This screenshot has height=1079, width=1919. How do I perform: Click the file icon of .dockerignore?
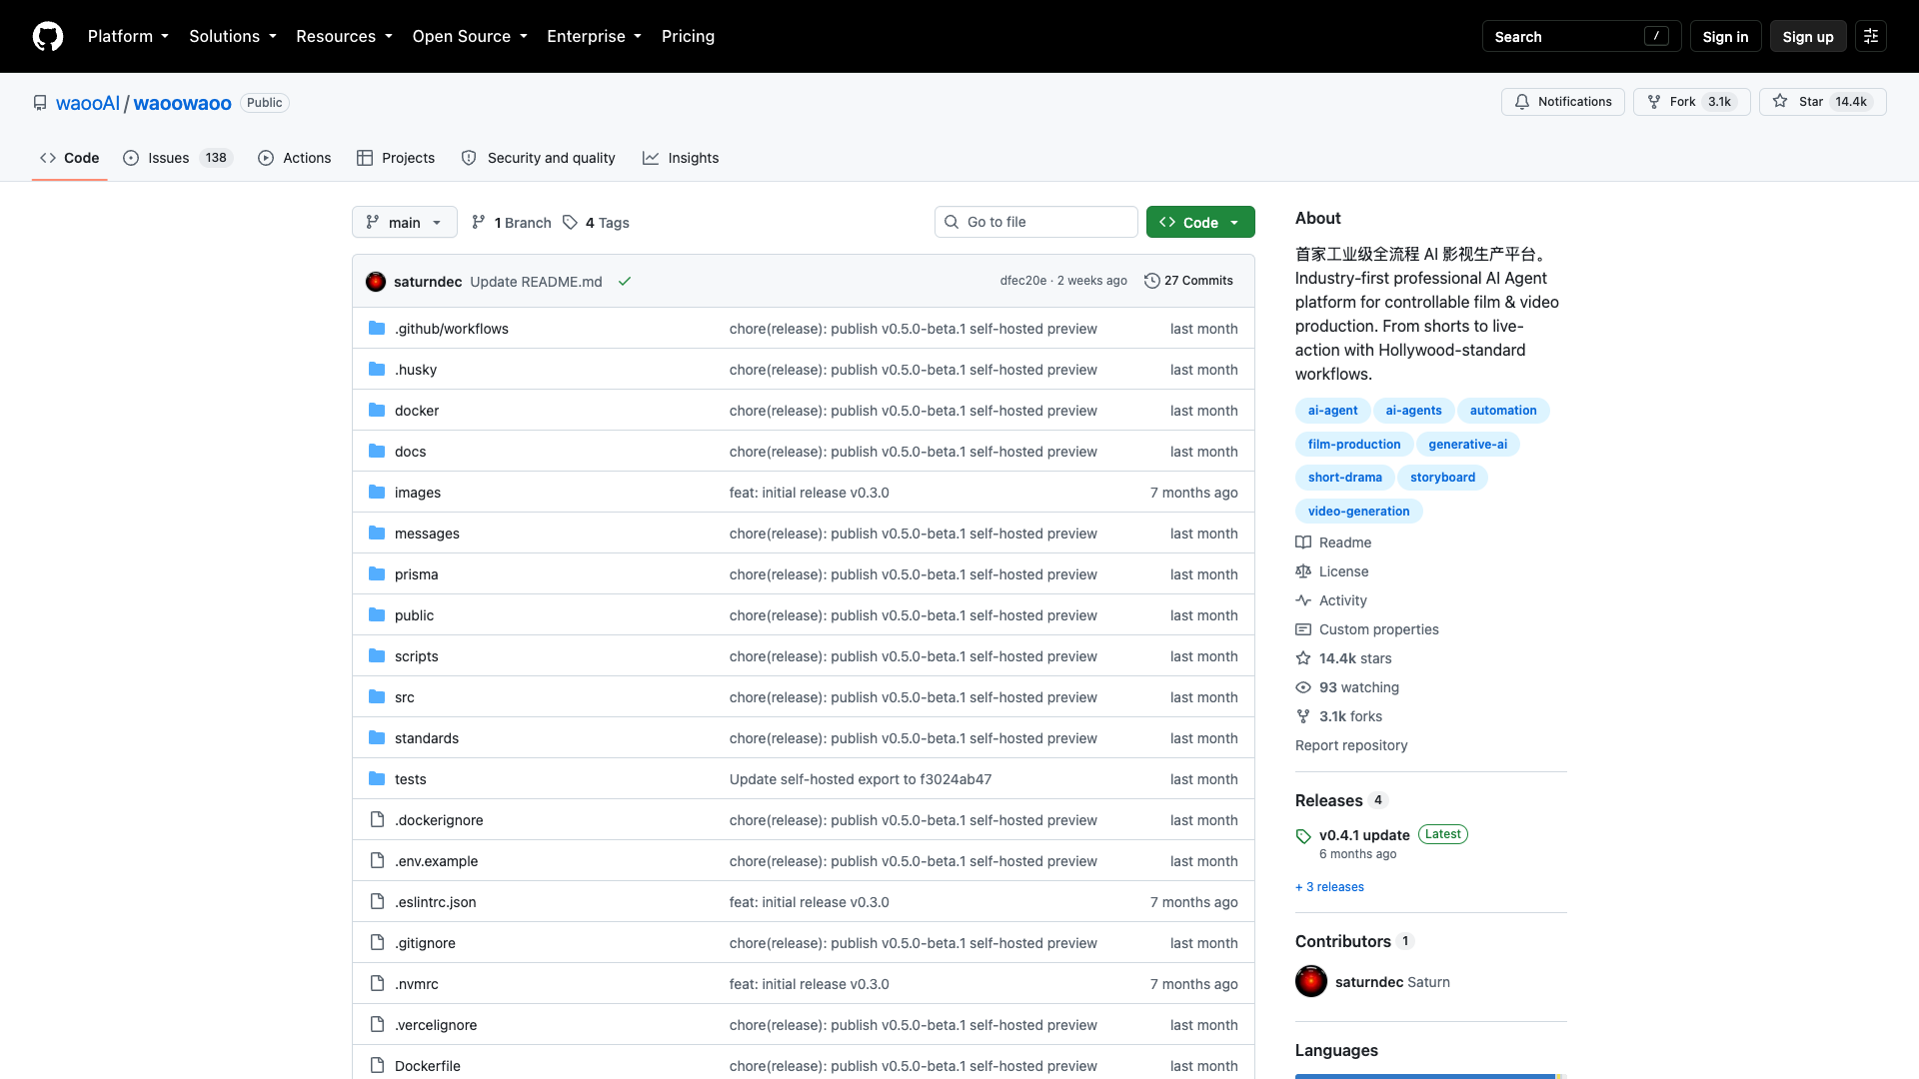tap(377, 820)
